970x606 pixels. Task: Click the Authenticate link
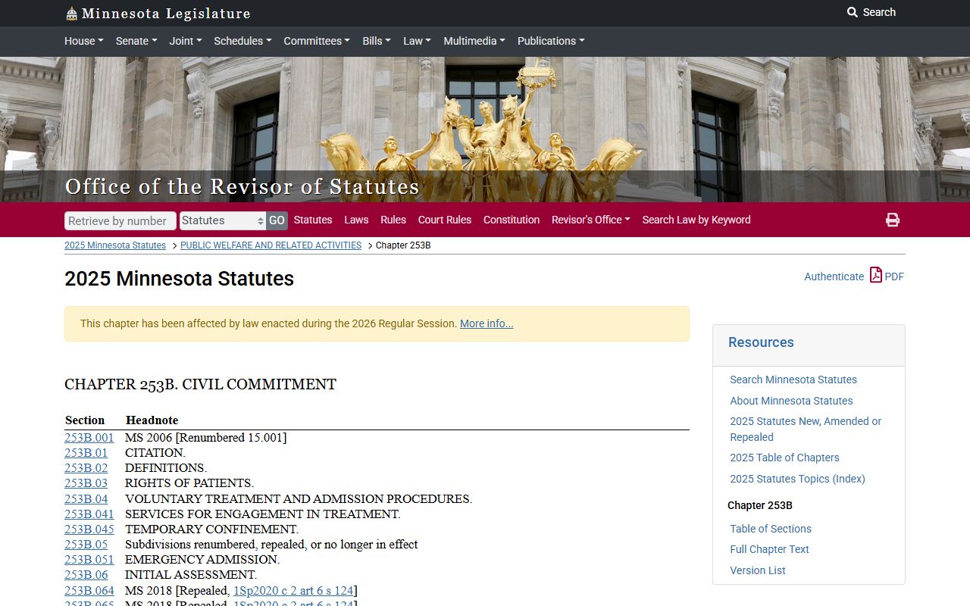click(x=834, y=276)
